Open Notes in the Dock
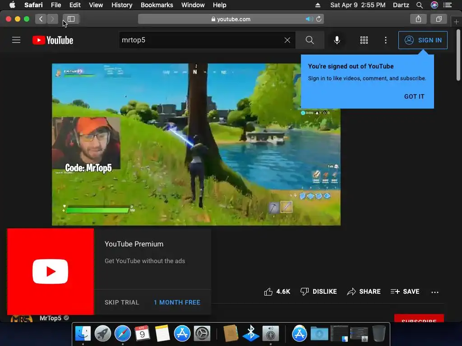462x346 pixels. [x=162, y=334]
